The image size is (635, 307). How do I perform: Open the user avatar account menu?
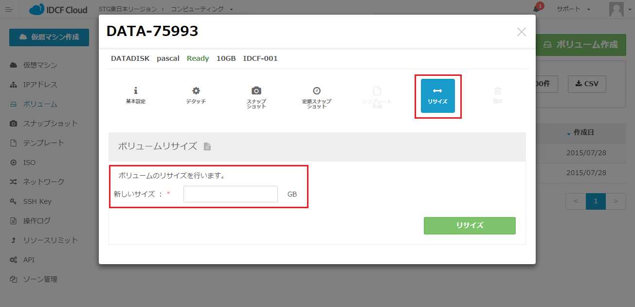coord(617,9)
